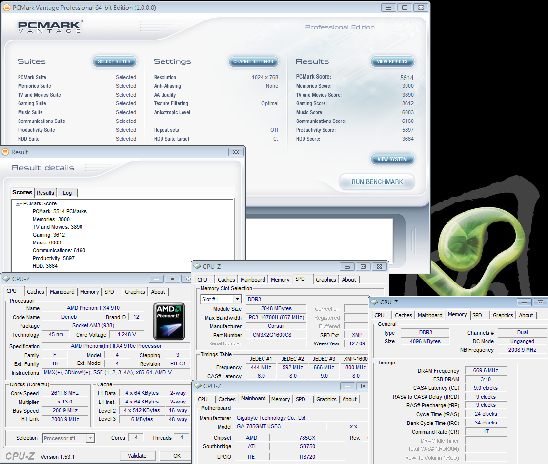Click the Result window orange title icon
The height and width of the screenshot is (464, 548).
tap(5, 152)
